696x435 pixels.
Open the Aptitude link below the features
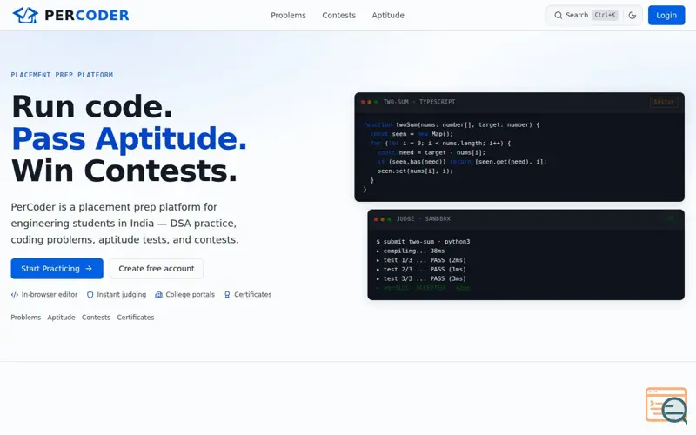[x=61, y=318]
